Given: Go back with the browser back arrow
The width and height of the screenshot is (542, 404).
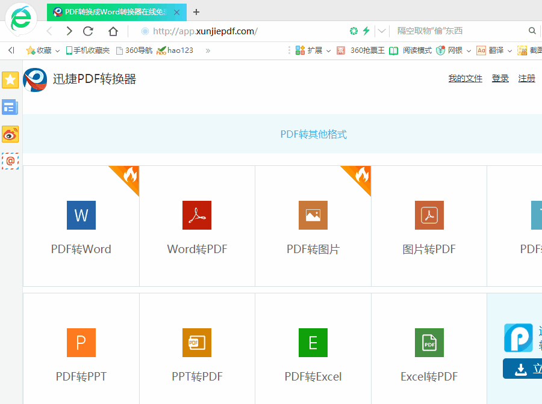Looking at the screenshot, I should (x=49, y=31).
